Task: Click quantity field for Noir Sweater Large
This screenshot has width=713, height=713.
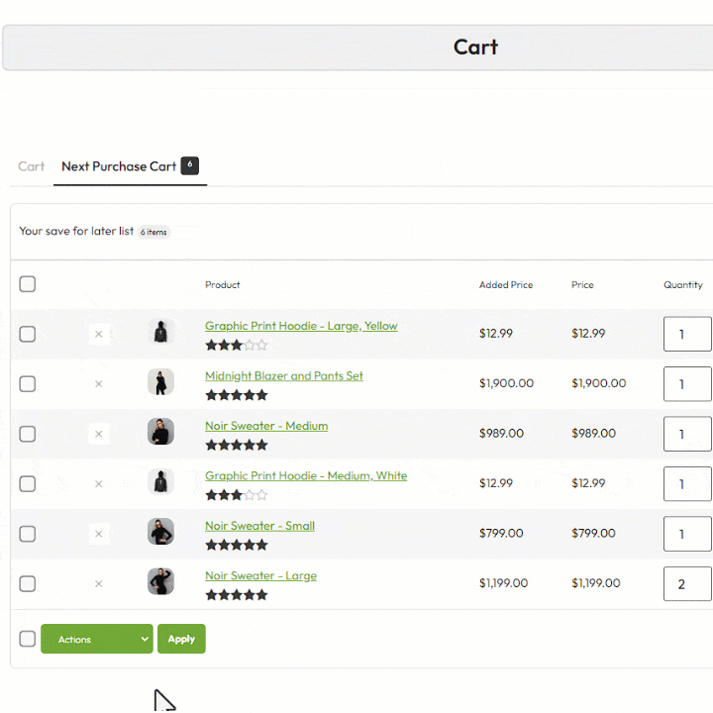Action: (686, 584)
